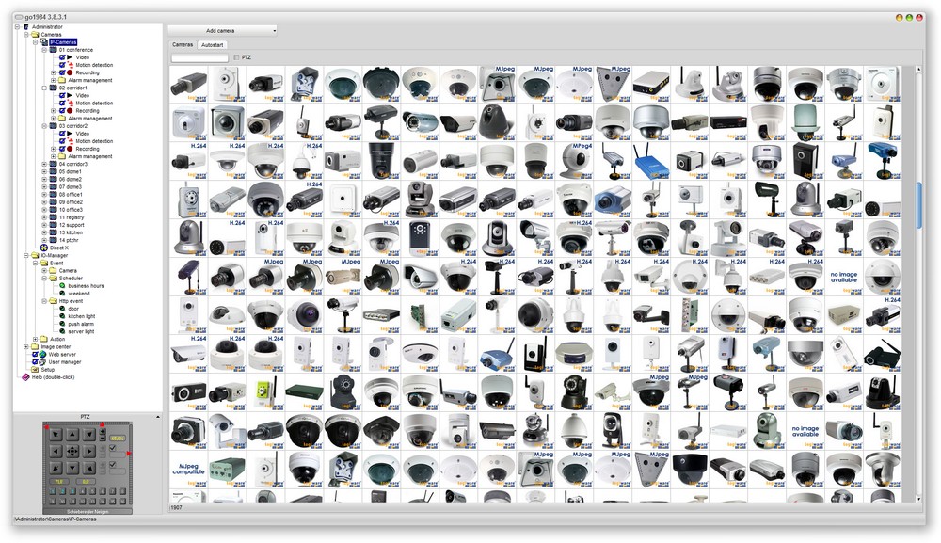
Task: Select the 11 registry camera
Action: (x=72, y=217)
